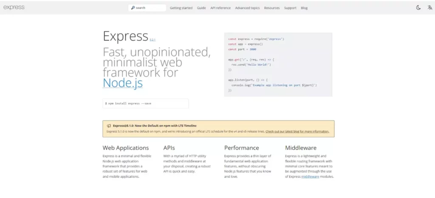Viewport: 435px width, 198px height.
Task: Click the 'console.log' code line
Action: (274, 85)
